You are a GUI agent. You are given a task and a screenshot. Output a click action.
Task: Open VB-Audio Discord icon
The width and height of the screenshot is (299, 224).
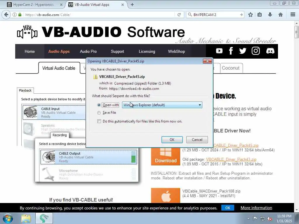[270, 51]
